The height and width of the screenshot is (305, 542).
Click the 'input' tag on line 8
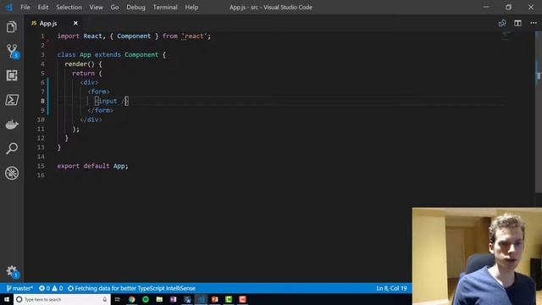point(108,101)
